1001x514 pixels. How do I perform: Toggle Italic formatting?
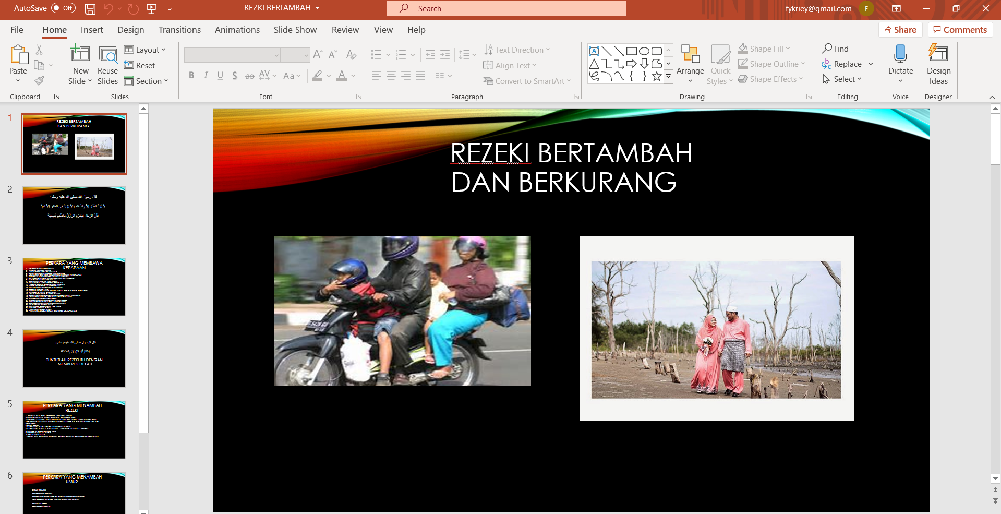click(x=206, y=76)
